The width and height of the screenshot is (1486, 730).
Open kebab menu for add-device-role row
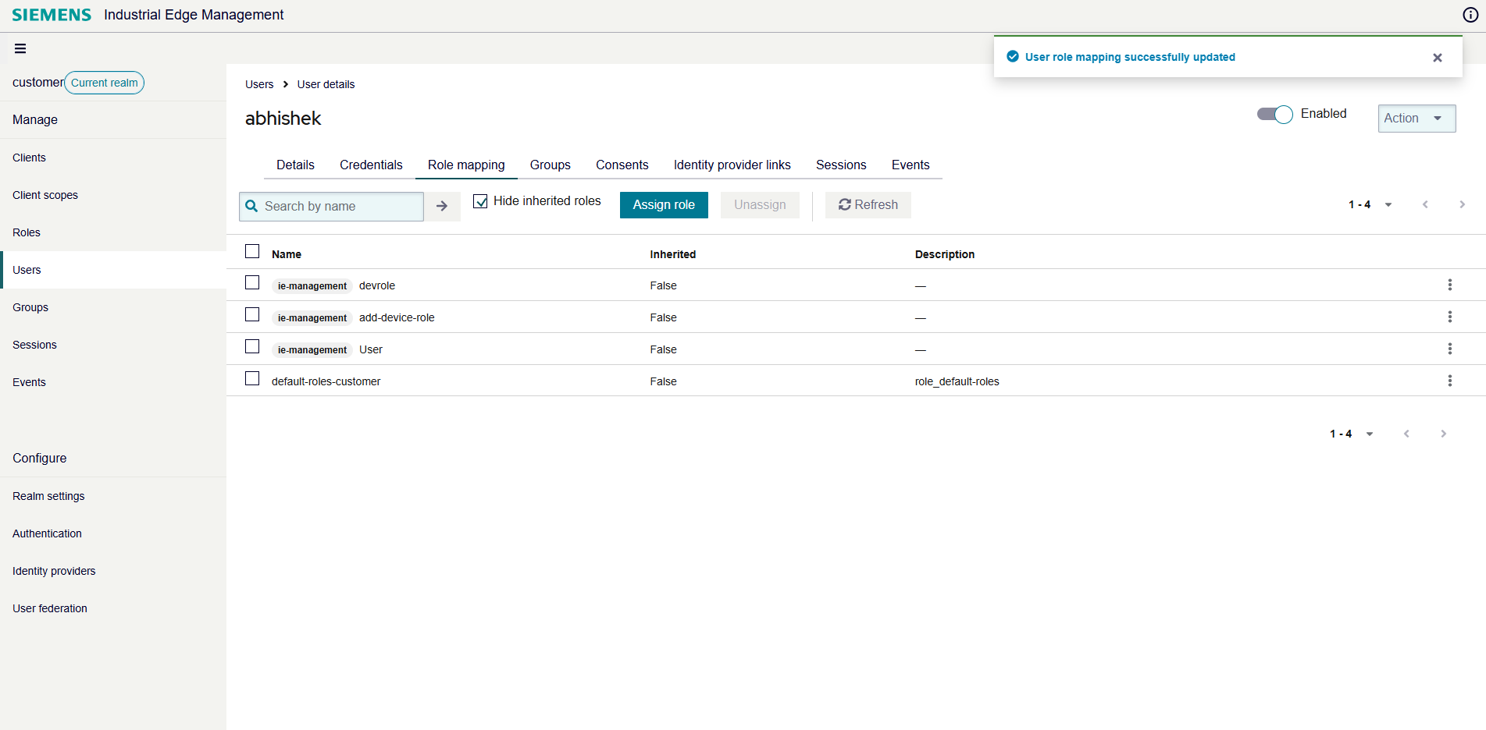tap(1449, 317)
